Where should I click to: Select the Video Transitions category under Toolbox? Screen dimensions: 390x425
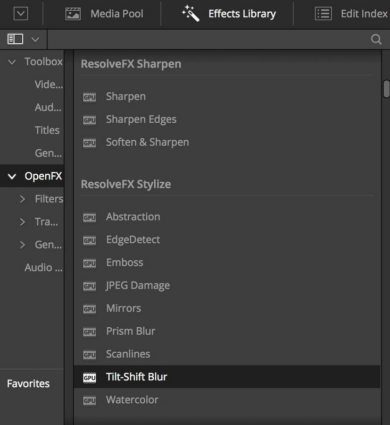[x=49, y=84]
